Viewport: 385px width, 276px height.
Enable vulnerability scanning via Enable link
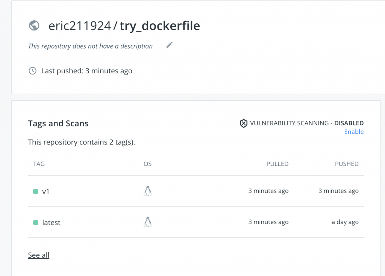354,132
